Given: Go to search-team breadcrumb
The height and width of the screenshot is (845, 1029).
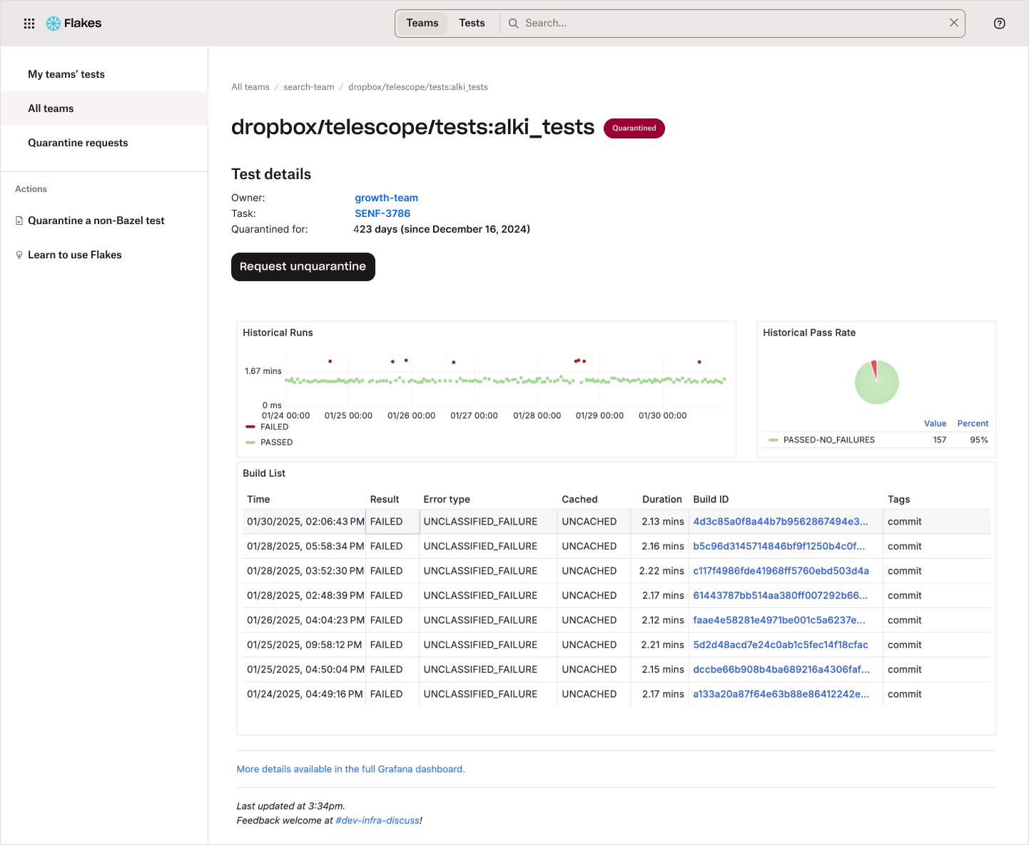Looking at the screenshot, I should [x=308, y=87].
